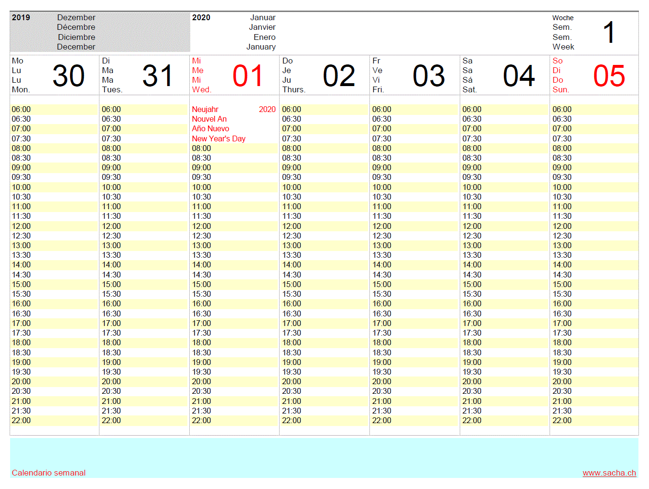The width and height of the screenshot is (649, 489).
Task: Select the 11:30 slot on Wednesday
Action: (234, 216)
